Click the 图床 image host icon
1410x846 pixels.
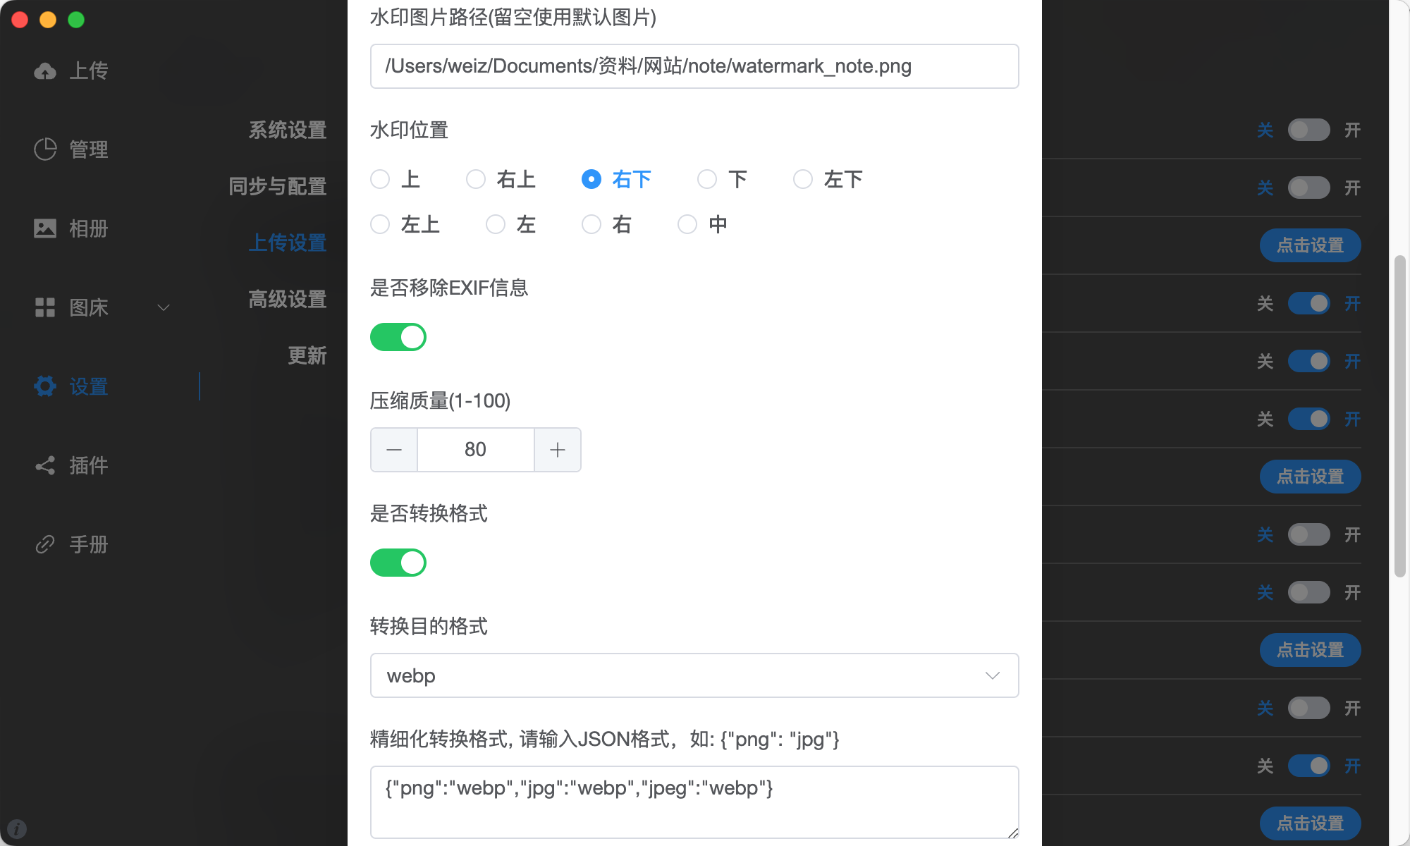pyautogui.click(x=45, y=307)
